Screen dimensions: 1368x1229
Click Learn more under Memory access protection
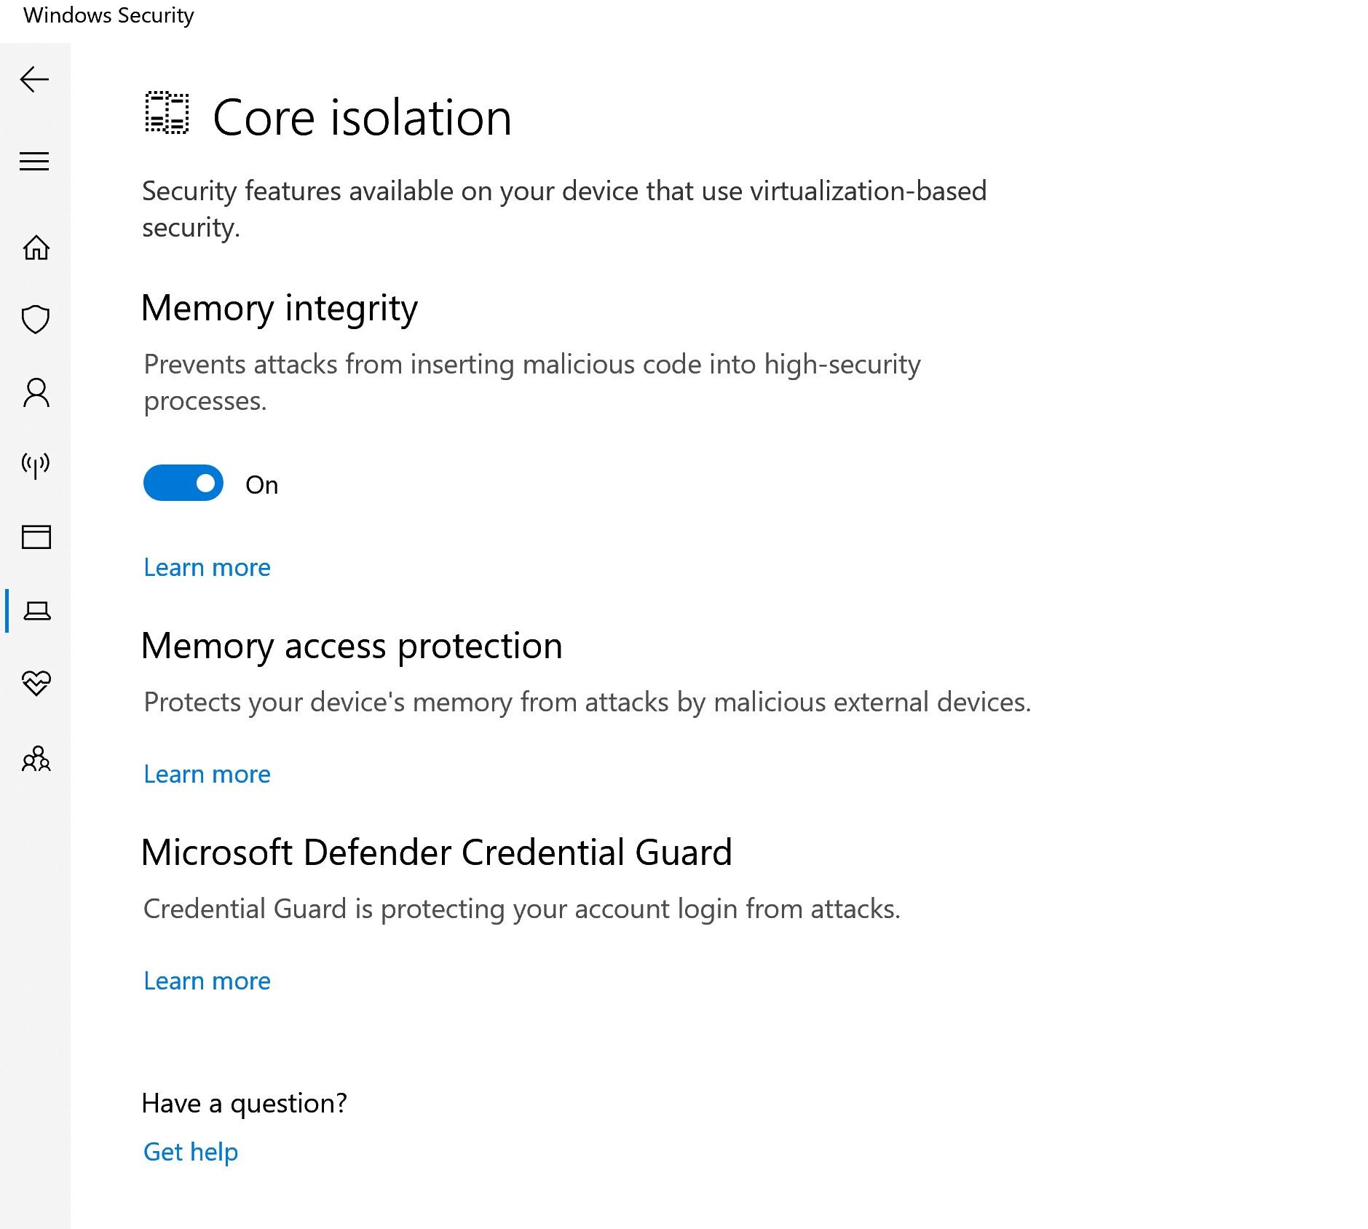pyautogui.click(x=207, y=774)
